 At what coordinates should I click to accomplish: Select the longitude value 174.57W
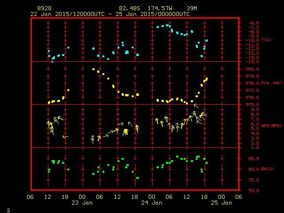click(x=160, y=8)
